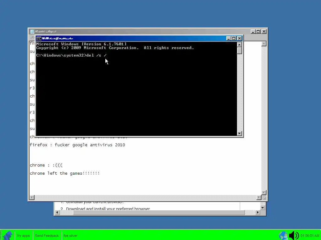Select fpe oliver taskbar item
This screenshot has width=321, height=240.
[x=71, y=236]
